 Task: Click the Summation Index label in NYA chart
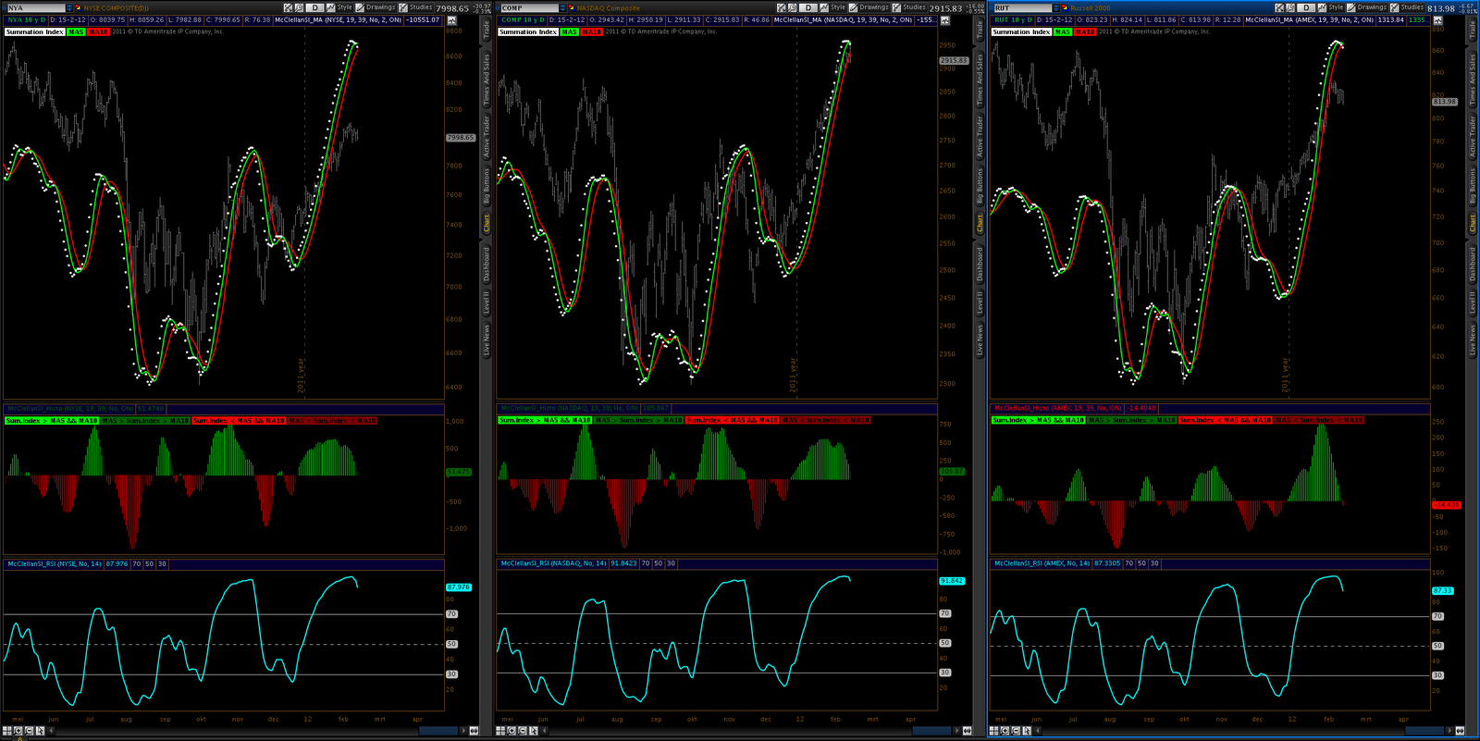[x=34, y=31]
